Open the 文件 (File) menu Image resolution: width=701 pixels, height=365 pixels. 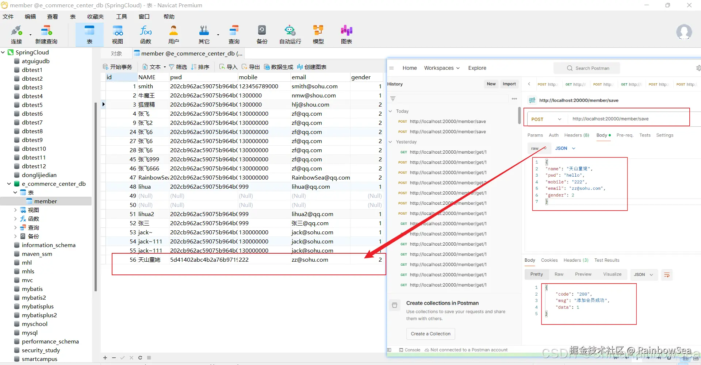pos(8,16)
